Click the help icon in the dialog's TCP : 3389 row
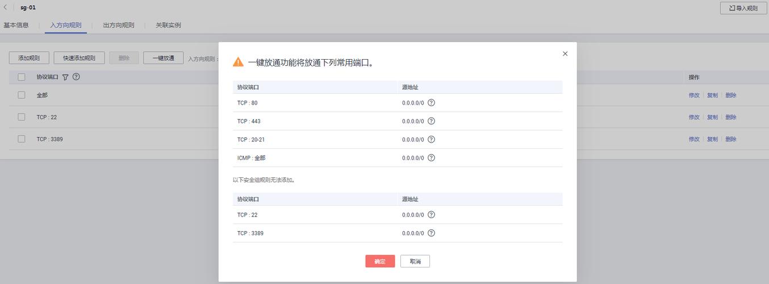Viewport: 769px width, 284px height. click(431, 233)
